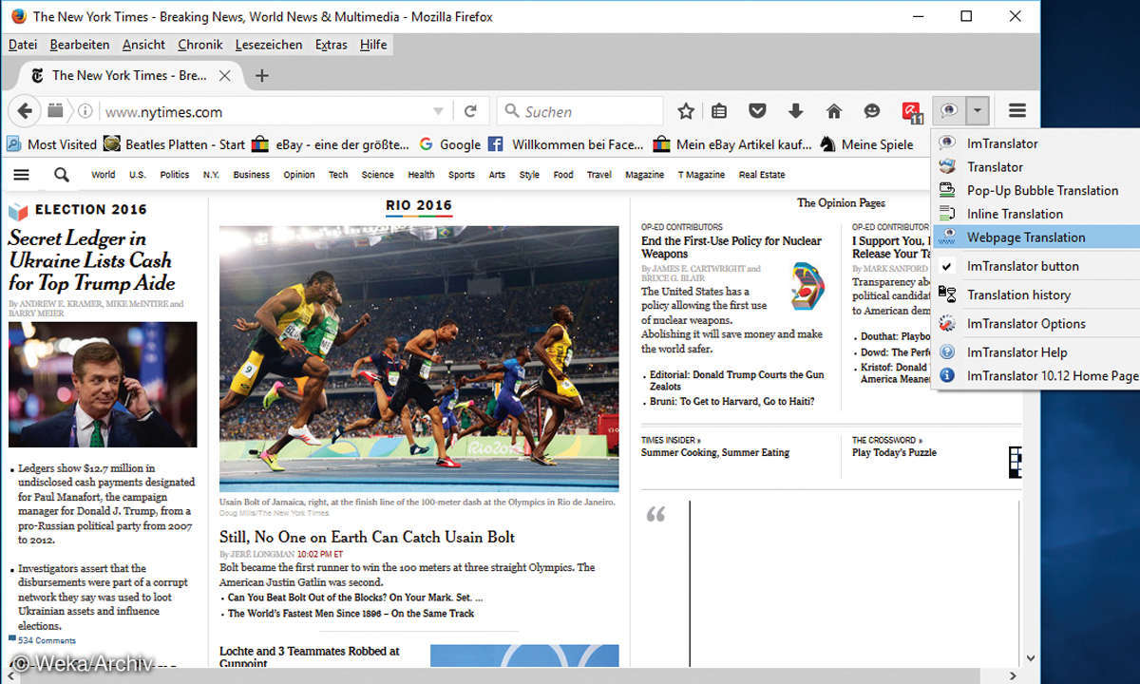The height and width of the screenshot is (684, 1140).
Task: Open the NYT sections hamburger icon
Action: (x=21, y=175)
